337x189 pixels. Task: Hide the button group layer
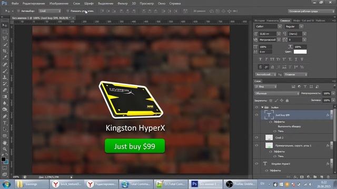point(256,107)
